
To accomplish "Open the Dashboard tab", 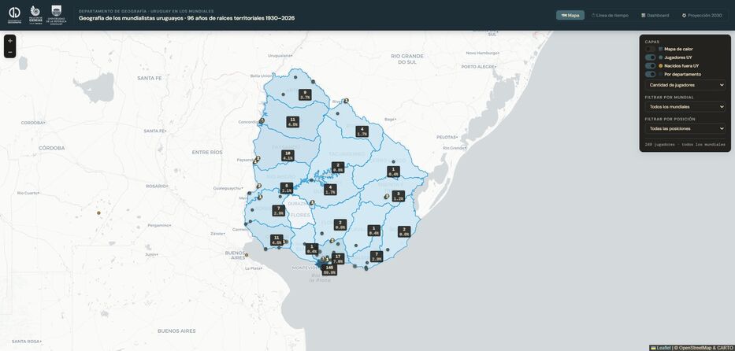I will pyautogui.click(x=655, y=15).
